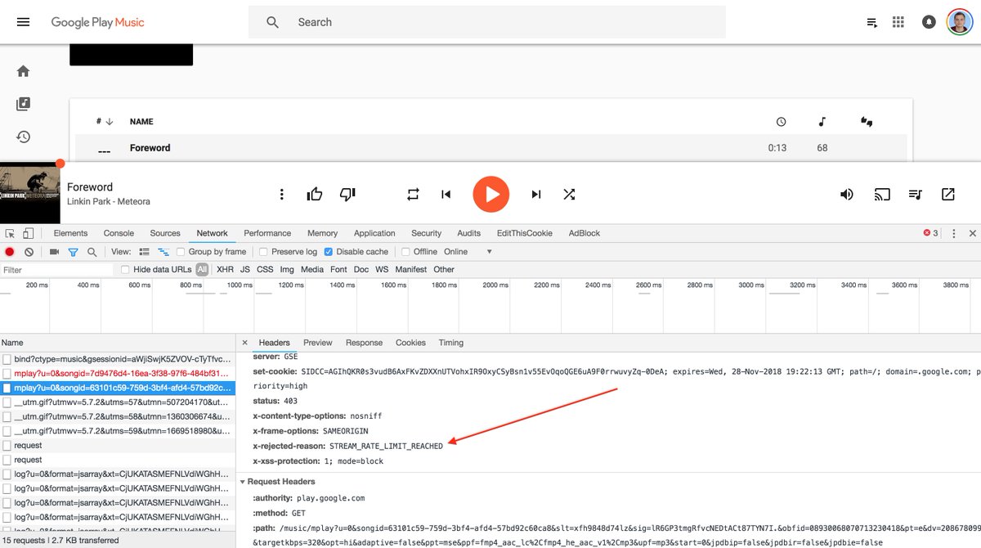981x548 pixels.
Task: Open the mini player pop-out
Action: tap(948, 194)
